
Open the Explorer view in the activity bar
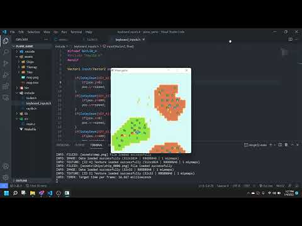[6, 41]
